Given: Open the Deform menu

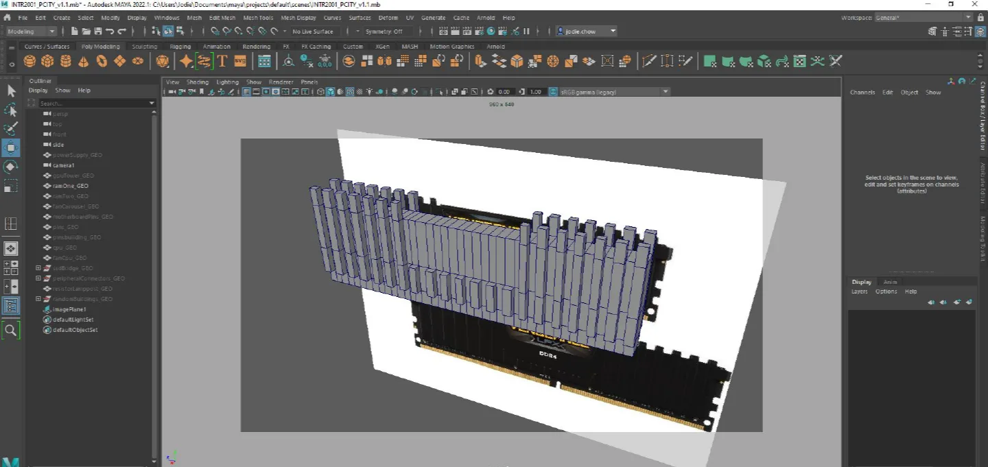Looking at the screenshot, I should (388, 18).
